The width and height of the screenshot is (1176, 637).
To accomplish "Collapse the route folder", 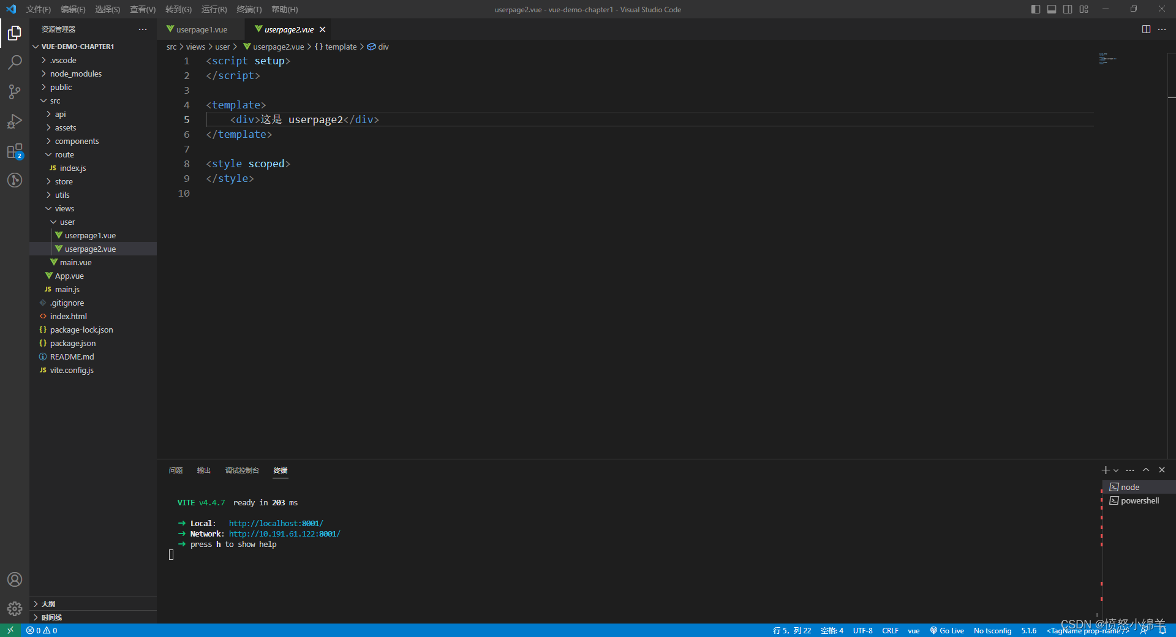I will 93,154.
